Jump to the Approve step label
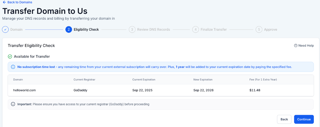 (270, 30)
